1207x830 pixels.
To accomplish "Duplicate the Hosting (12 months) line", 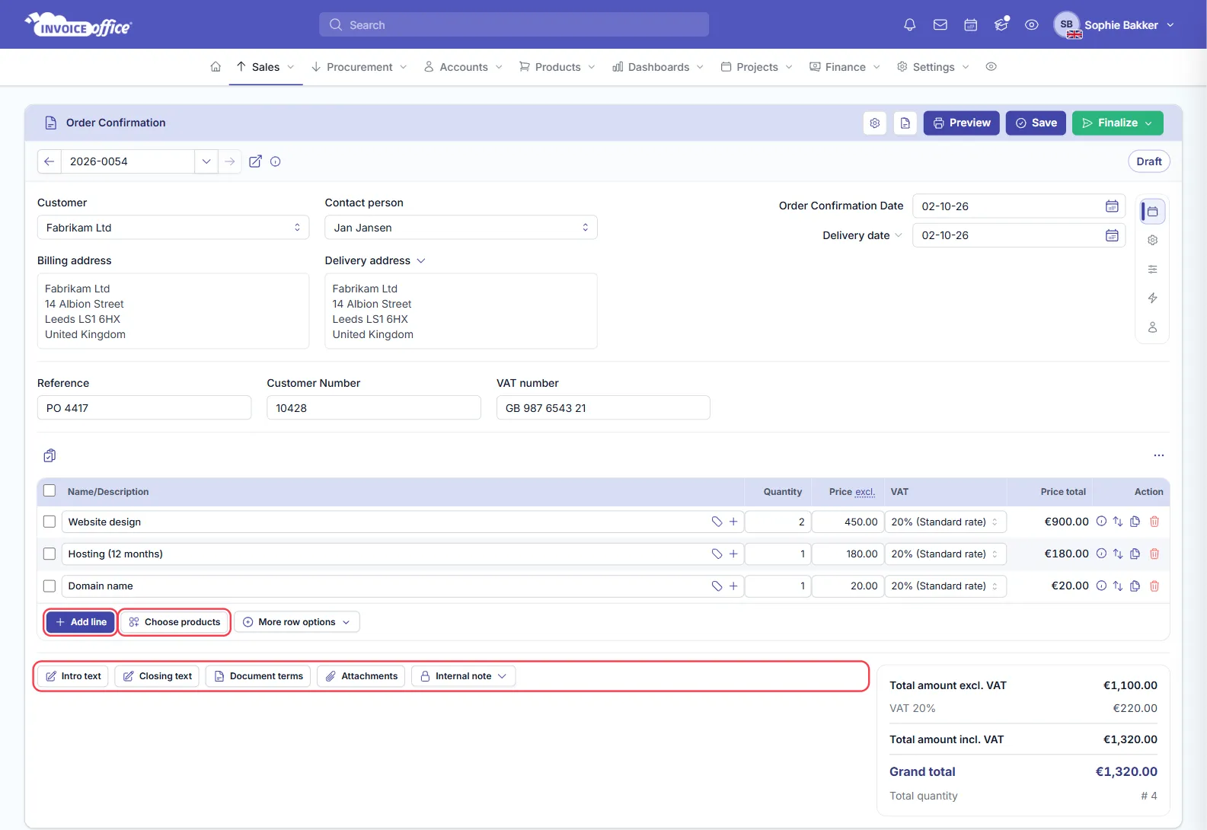I will (1135, 554).
